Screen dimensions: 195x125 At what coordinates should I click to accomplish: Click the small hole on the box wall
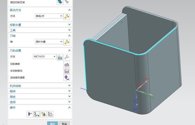122,23
